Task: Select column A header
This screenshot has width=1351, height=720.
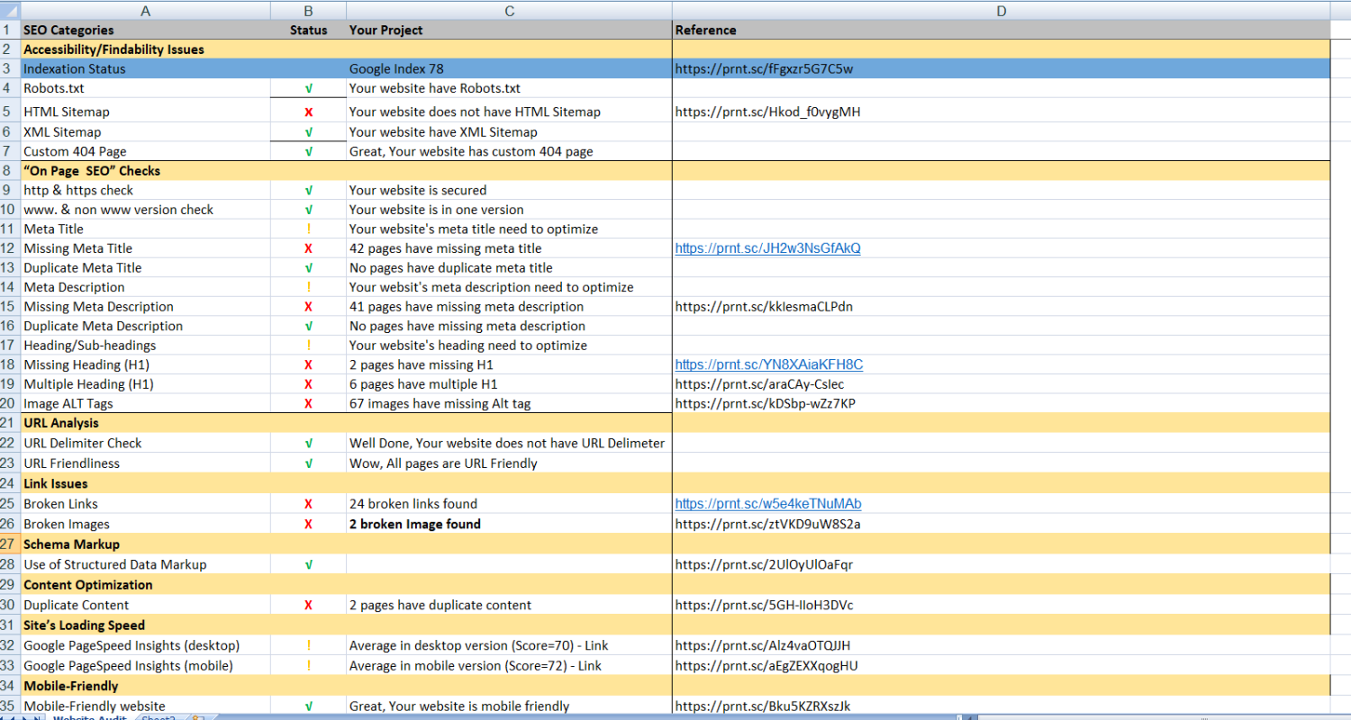Action: (x=146, y=10)
